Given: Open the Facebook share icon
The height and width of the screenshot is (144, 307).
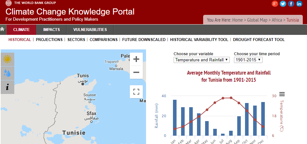Looking at the screenshot, I should coord(291,4).
